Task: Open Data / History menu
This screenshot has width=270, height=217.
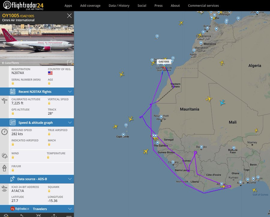Action: [x=119, y=5]
